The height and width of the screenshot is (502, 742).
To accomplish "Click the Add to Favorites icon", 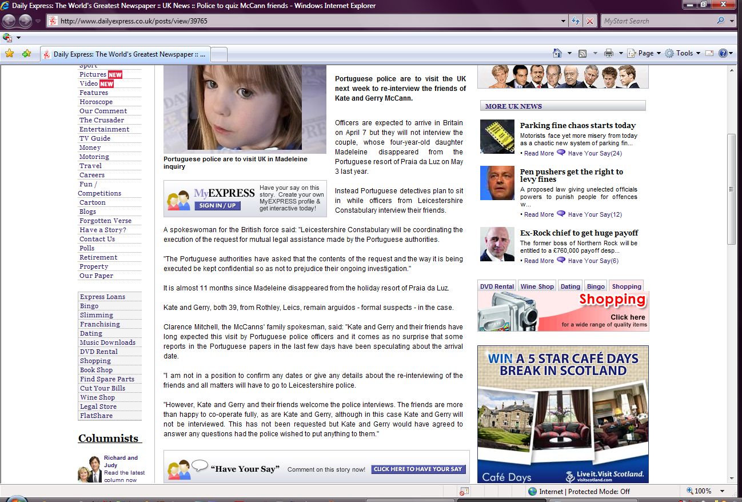I will coord(26,54).
